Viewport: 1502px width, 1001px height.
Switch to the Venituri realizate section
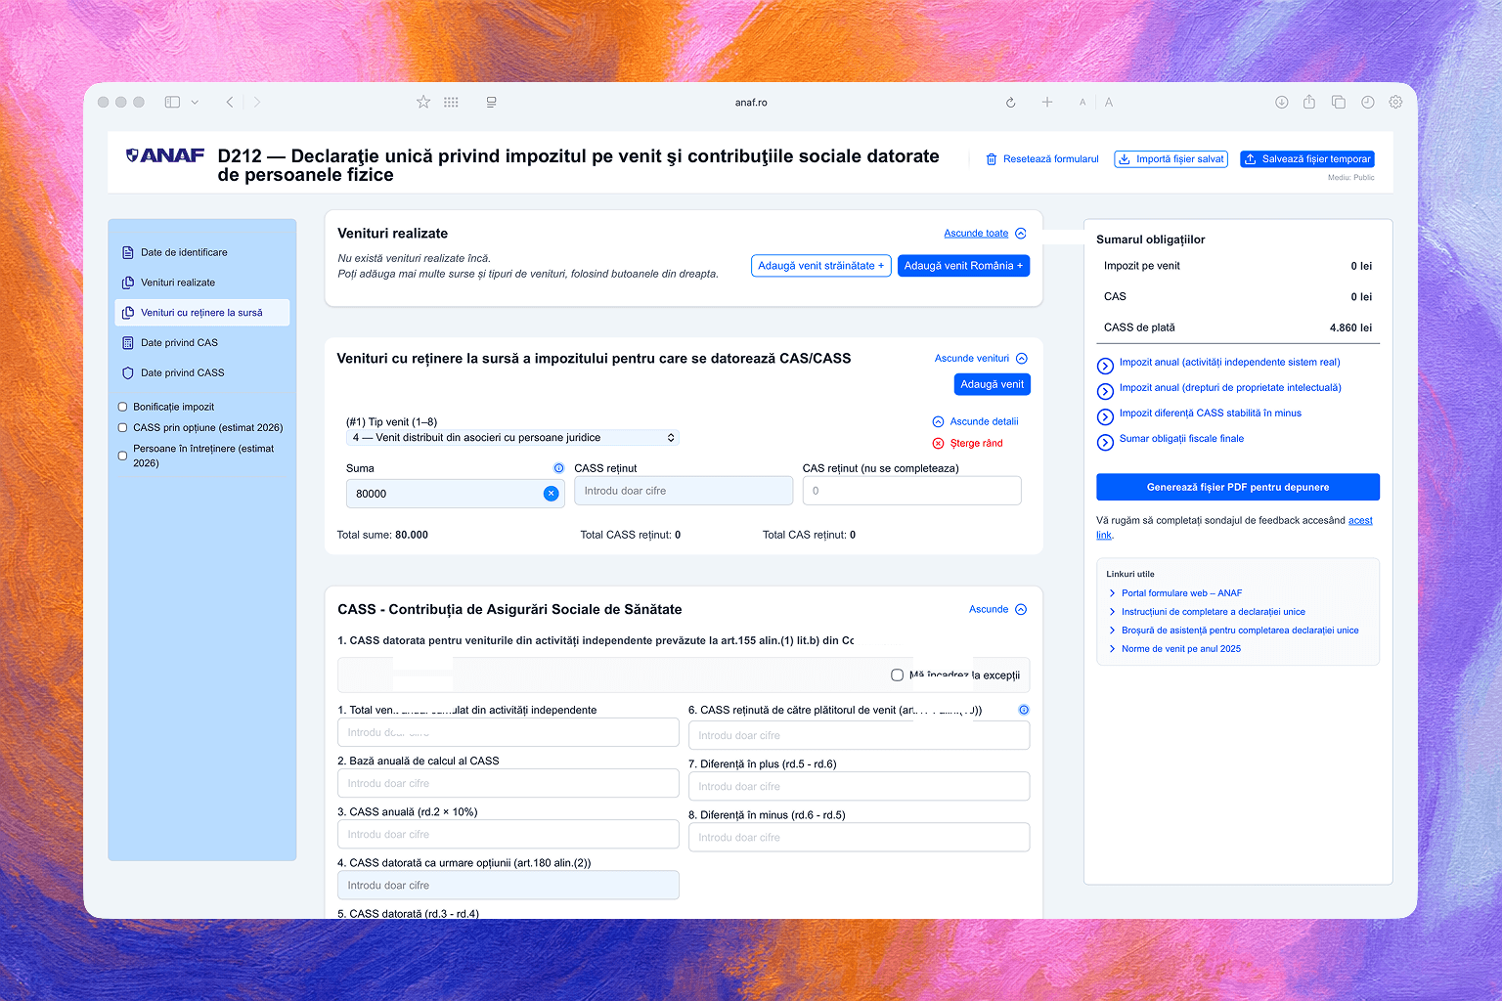point(177,283)
